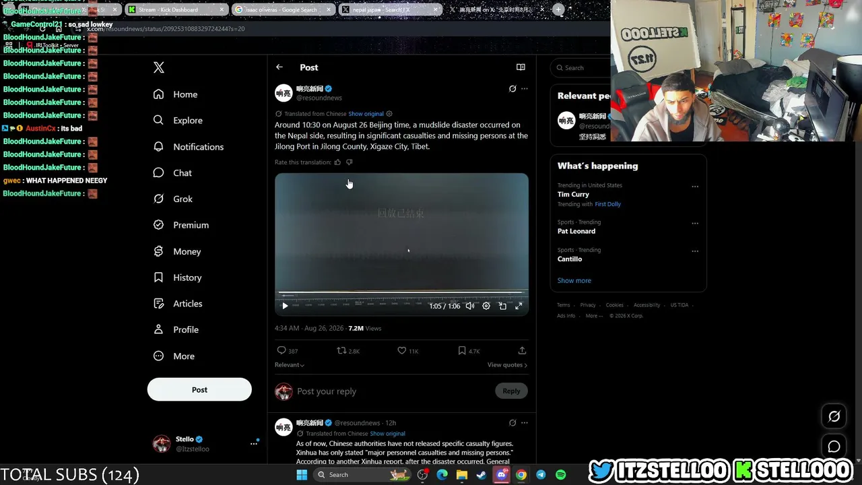This screenshot has width=862, height=485.
Task: Open the translation settings gear icon
Action: coord(389,114)
